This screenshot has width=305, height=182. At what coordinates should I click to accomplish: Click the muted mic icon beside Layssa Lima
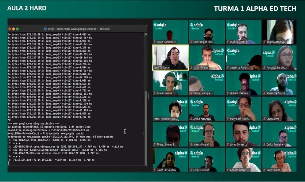pos(264,118)
